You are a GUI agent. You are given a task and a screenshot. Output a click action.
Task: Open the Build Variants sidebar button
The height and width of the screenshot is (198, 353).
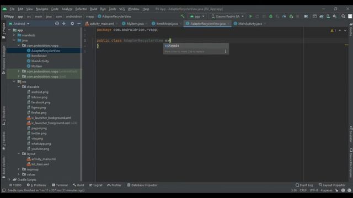click(4, 167)
